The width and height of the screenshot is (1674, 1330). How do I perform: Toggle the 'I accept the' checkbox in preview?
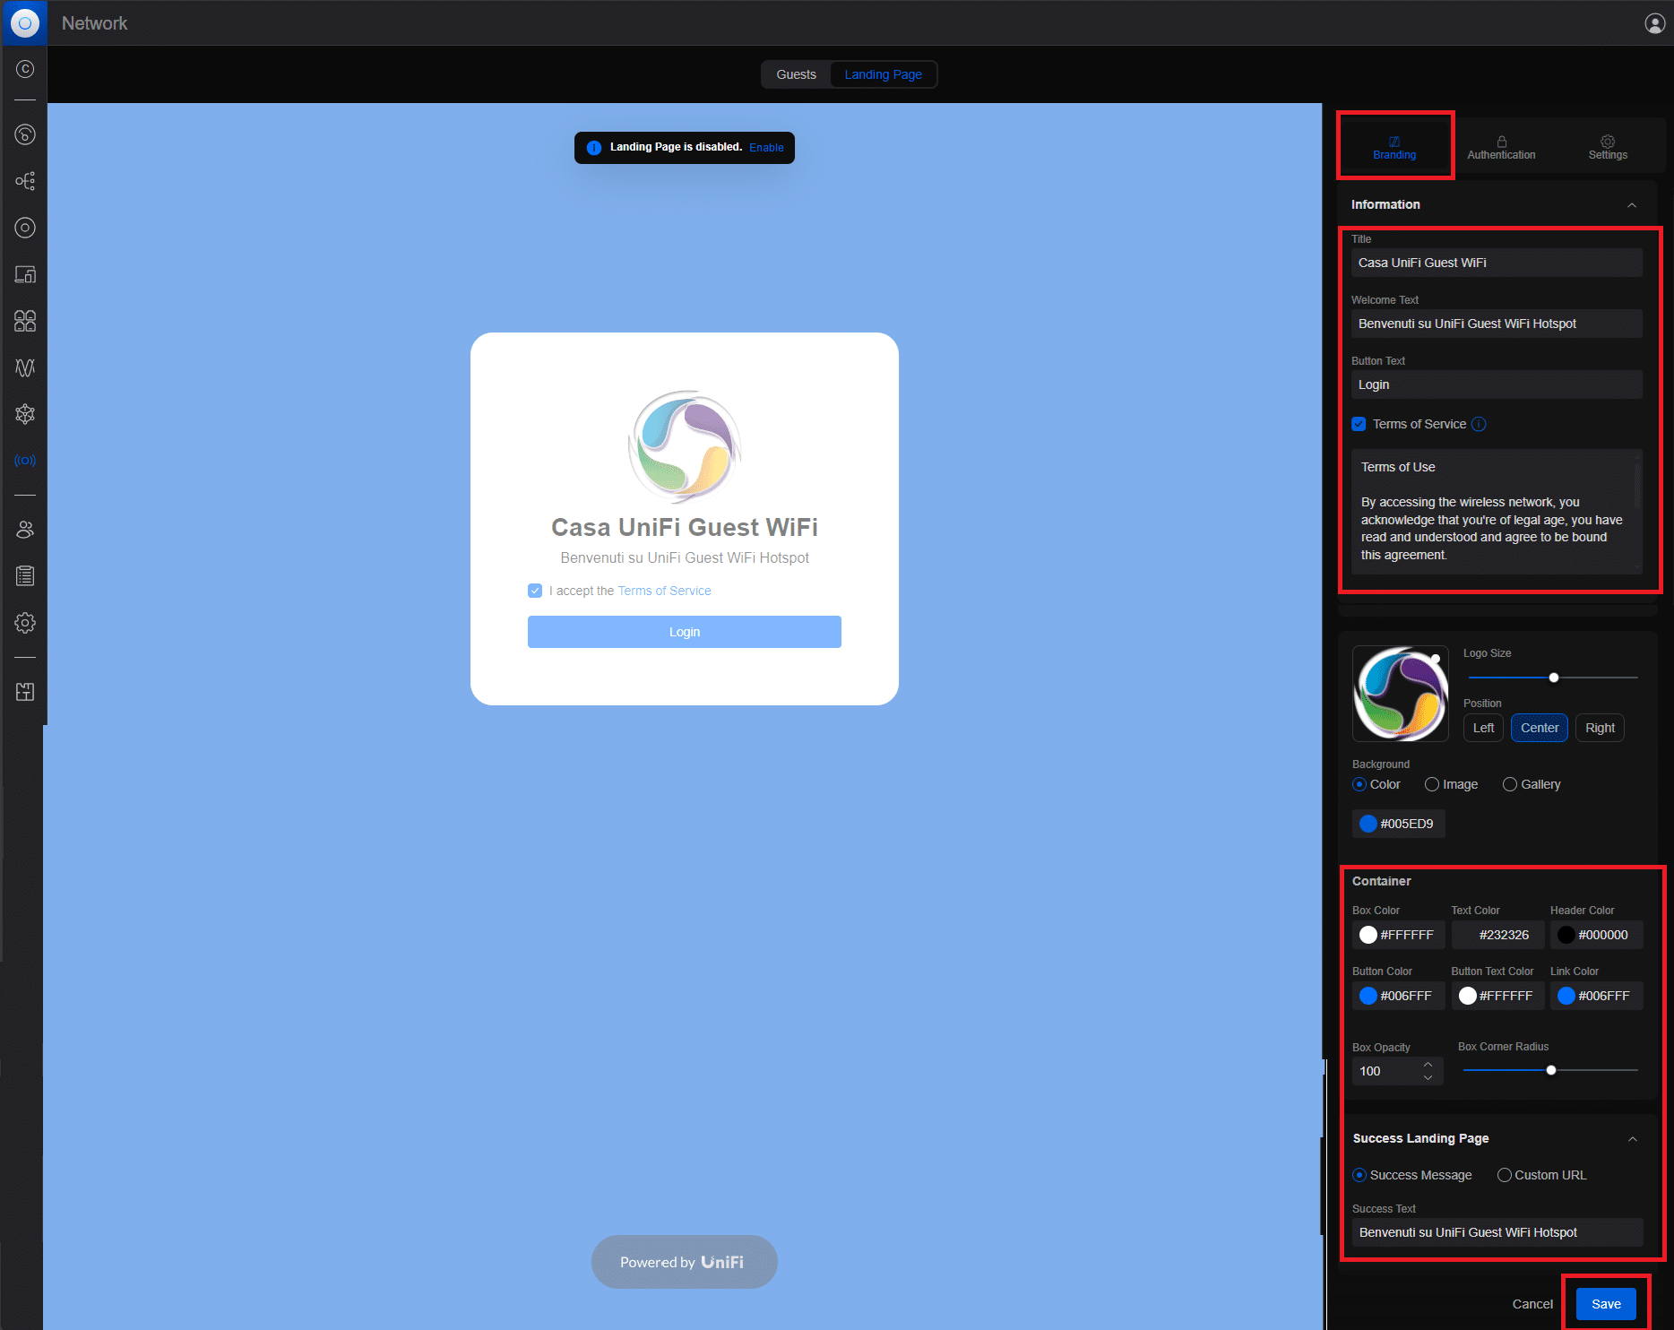535,591
